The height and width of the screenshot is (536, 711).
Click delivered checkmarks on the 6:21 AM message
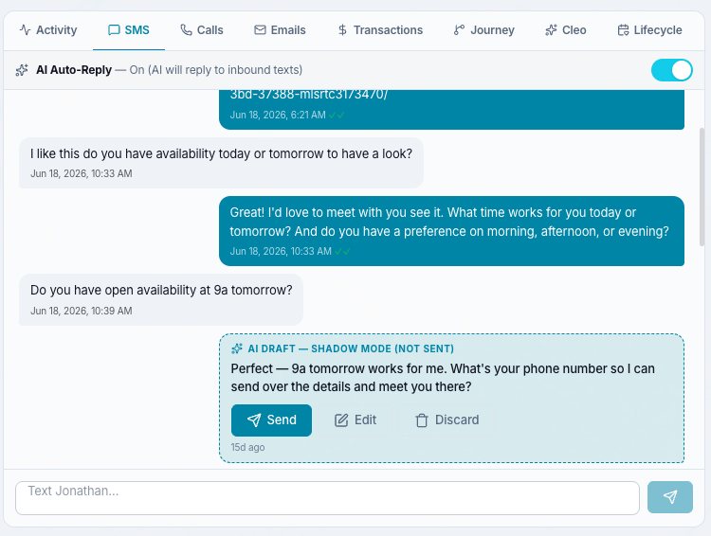tap(337, 116)
